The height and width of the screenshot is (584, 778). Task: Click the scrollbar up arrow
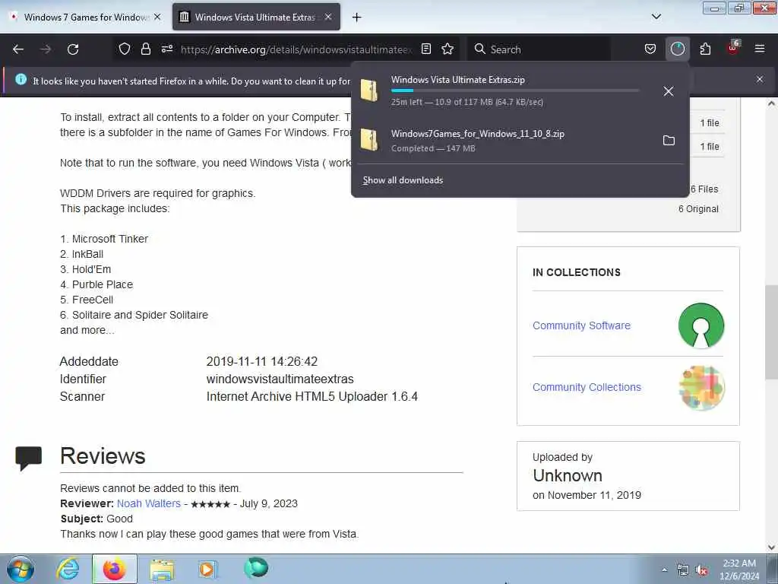click(771, 103)
